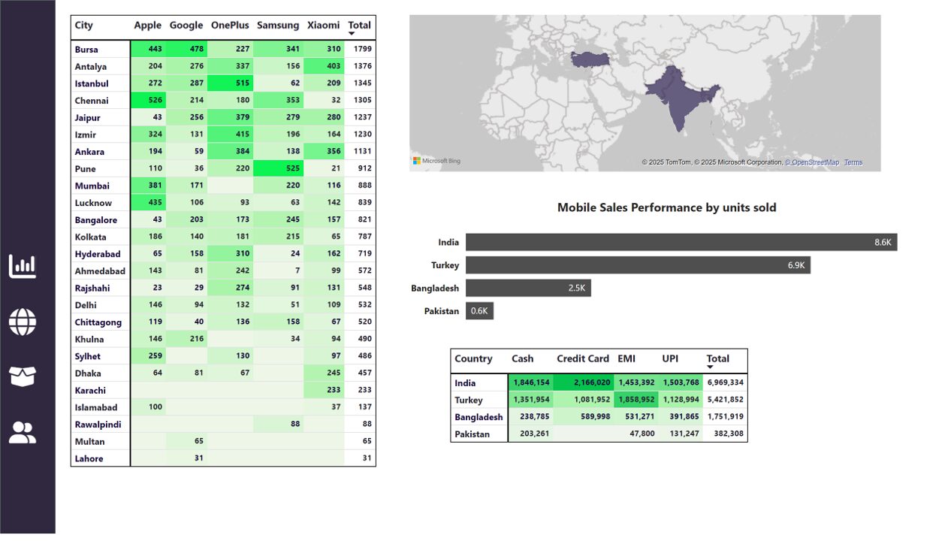Select the India bar showing 8.6K
This screenshot has width=948, height=541.
click(x=681, y=242)
